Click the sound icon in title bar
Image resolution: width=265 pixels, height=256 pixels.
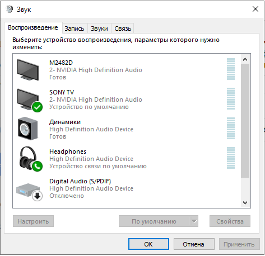tap(10, 9)
